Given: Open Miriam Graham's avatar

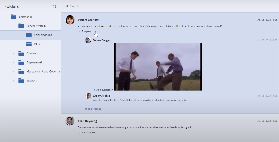Looking at the screenshot, I should coord(70,20).
